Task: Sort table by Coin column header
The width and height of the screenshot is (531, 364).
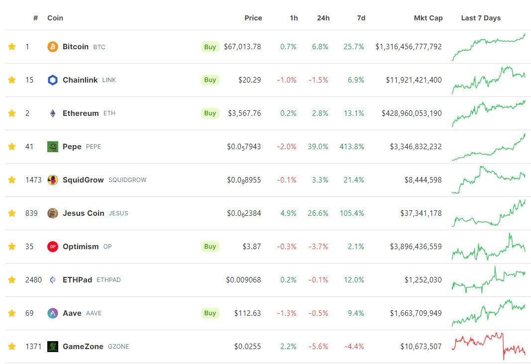Action: point(55,18)
